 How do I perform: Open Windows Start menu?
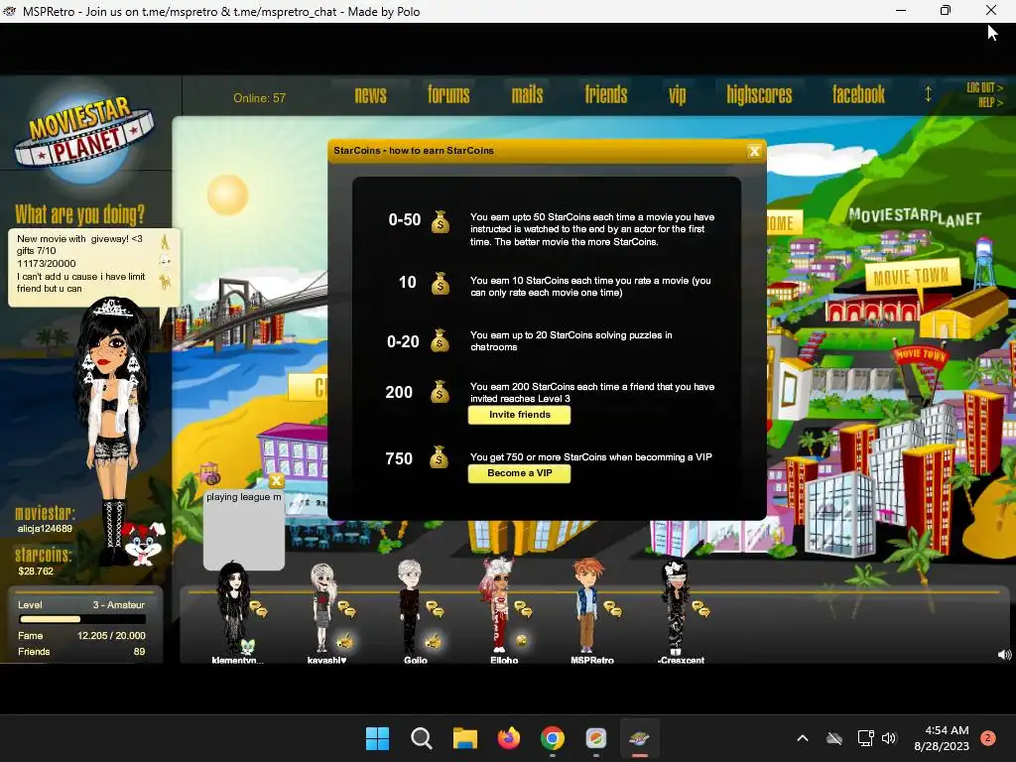click(377, 738)
